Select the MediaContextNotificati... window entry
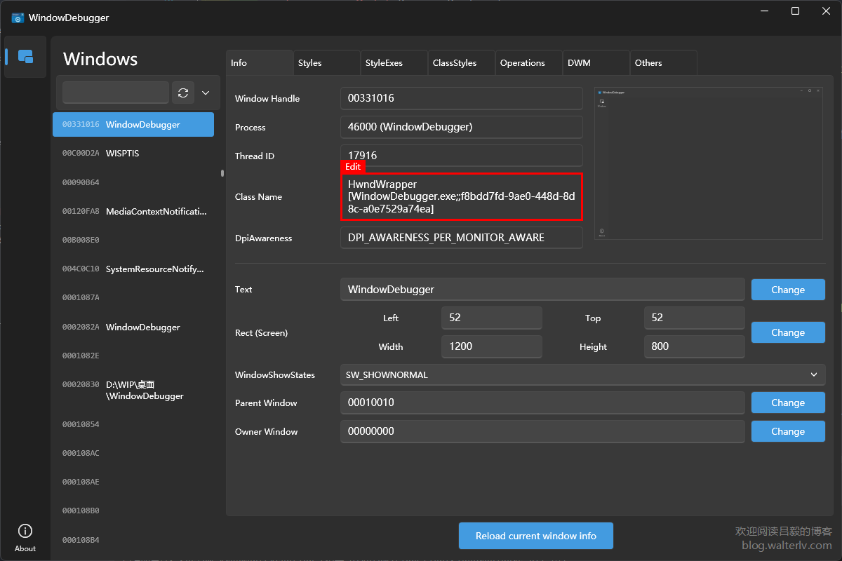842x561 pixels. click(133, 211)
